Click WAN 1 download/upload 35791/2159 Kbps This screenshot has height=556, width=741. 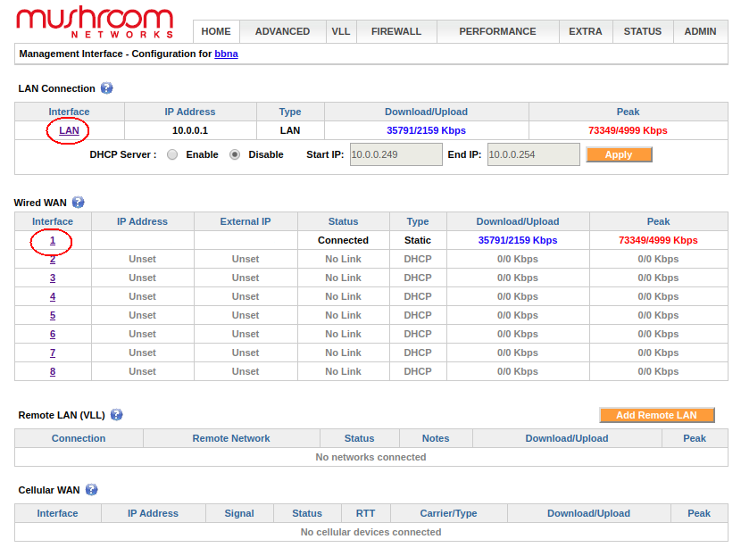518,240
